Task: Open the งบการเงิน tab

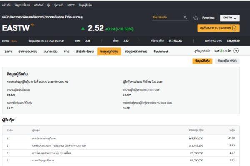Action: 50,52
